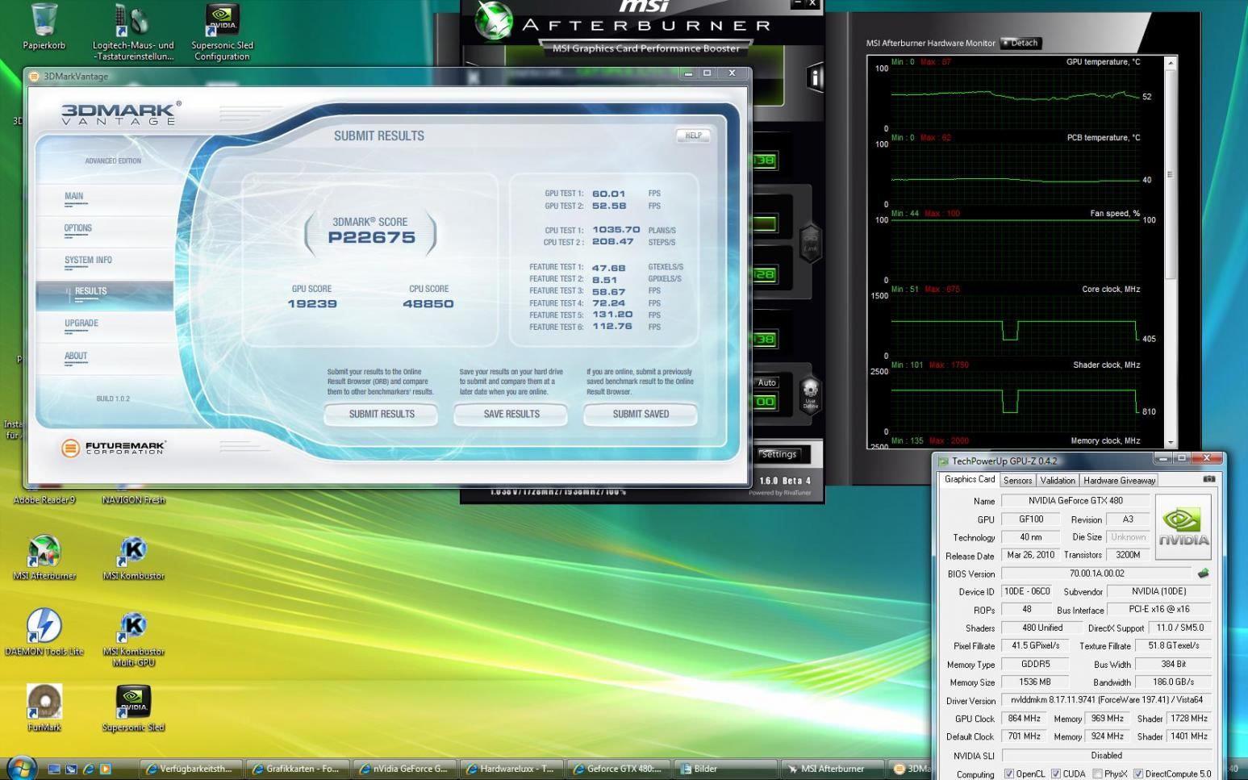Click the 3DMark Vantage logo
Viewport: 1248px width, 780px height.
(121, 113)
